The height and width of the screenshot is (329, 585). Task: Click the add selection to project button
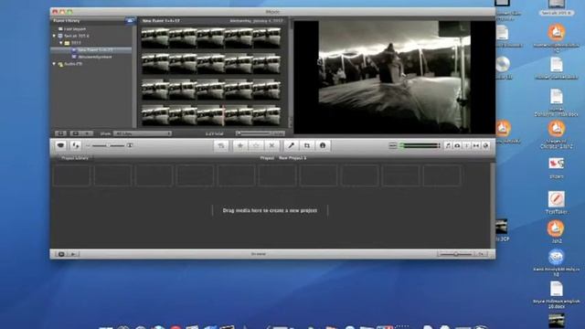tap(221, 145)
